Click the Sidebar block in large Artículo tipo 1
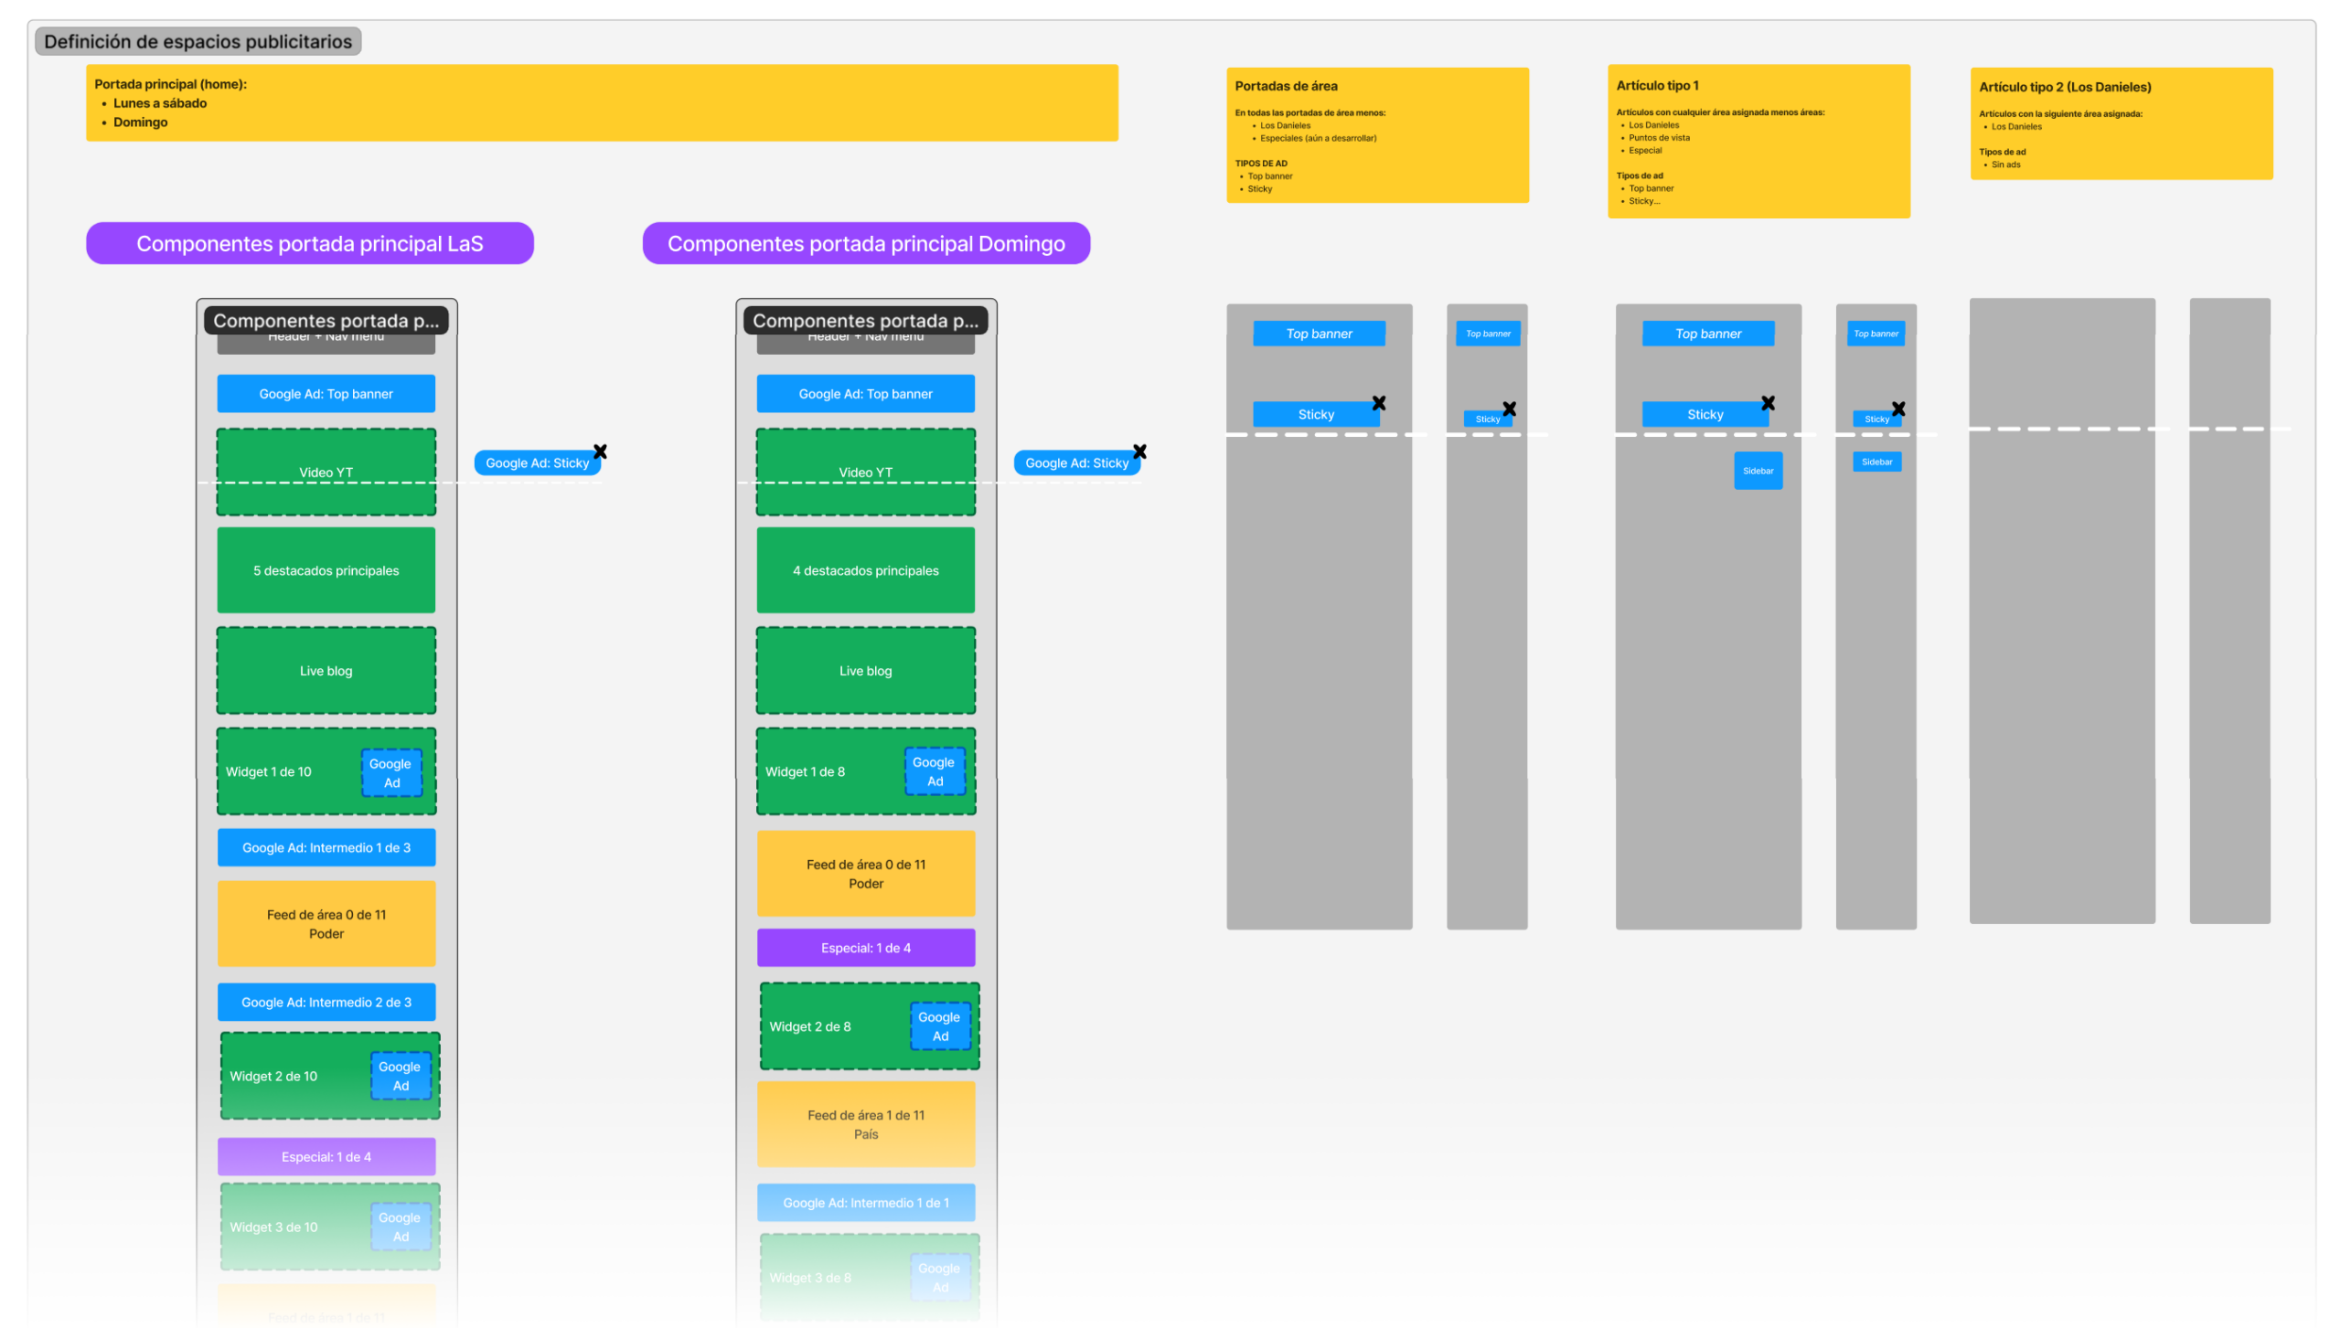The image size is (2341, 1328). click(1758, 471)
